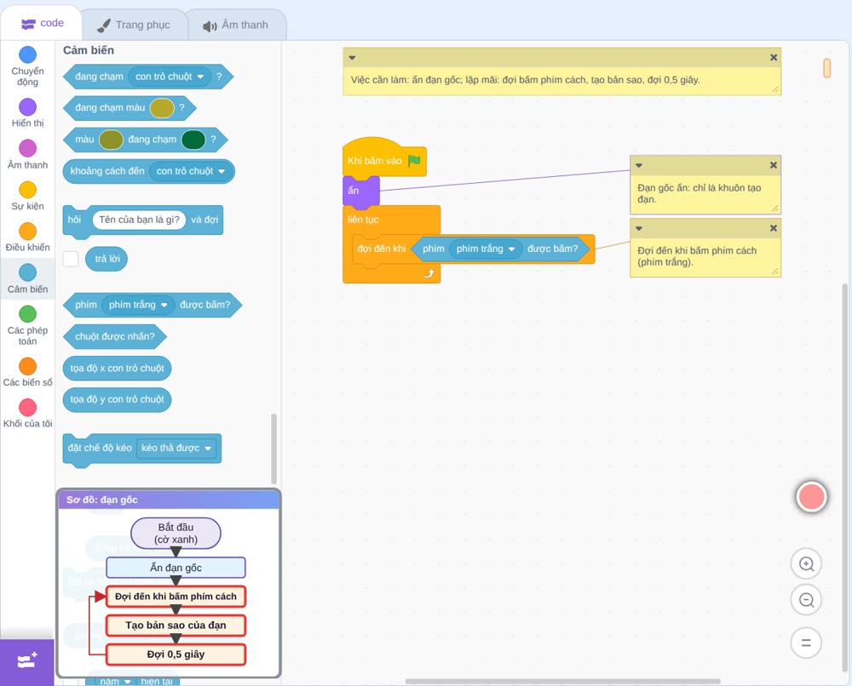The image size is (852, 686).
Task: Collapse the 'Đạn gốc ẩn' comment
Action: 639,165
